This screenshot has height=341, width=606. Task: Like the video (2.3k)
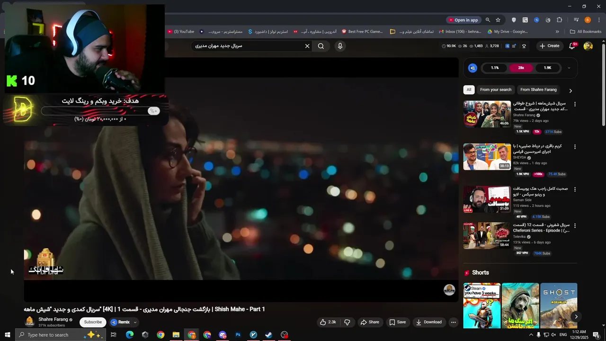tap(328, 322)
